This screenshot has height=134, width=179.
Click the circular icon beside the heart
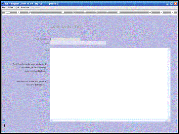click(74, 12)
